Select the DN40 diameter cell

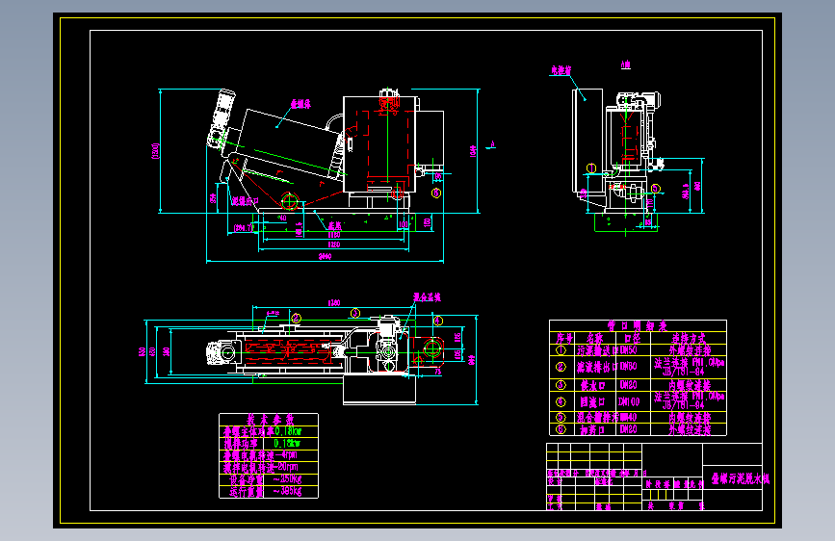click(x=628, y=417)
